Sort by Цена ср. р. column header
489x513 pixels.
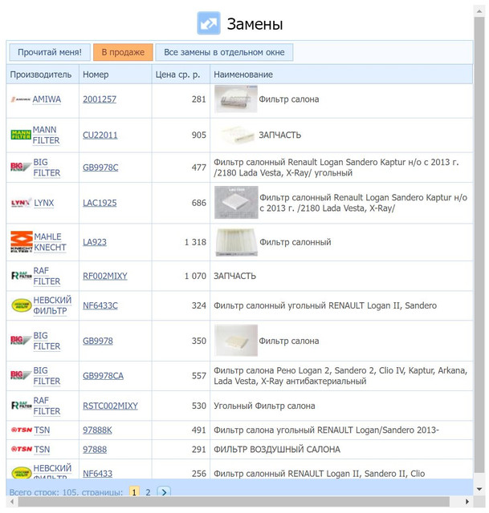(181, 75)
